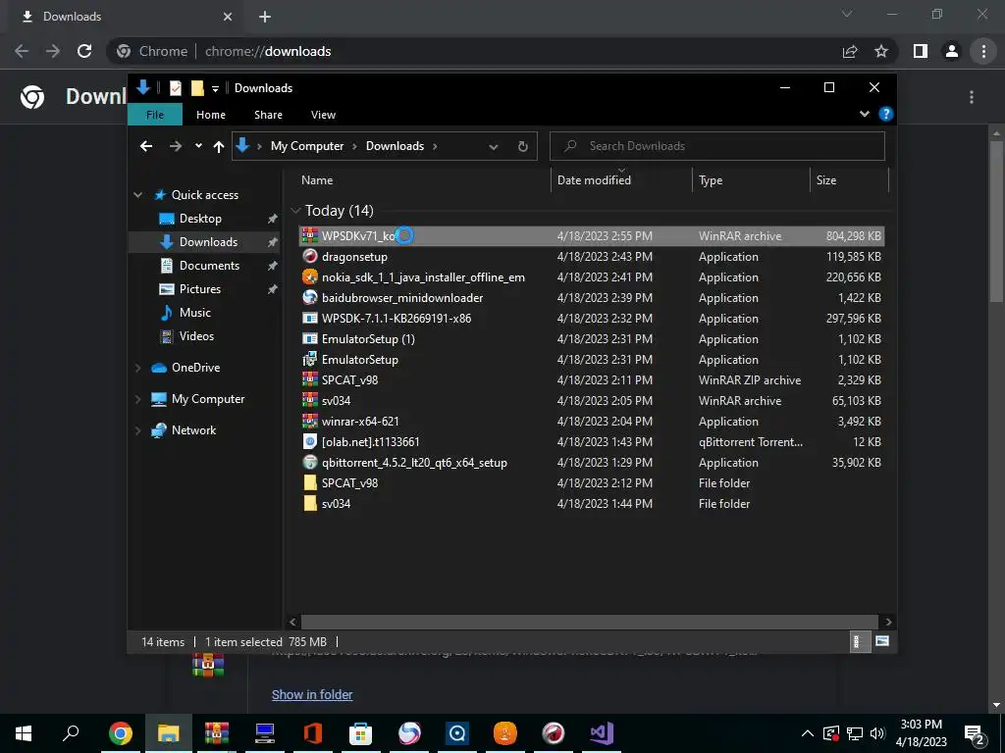This screenshot has height=753, width=1005.
Task: Select winrar-x64-621 installer icon
Action: point(310,421)
